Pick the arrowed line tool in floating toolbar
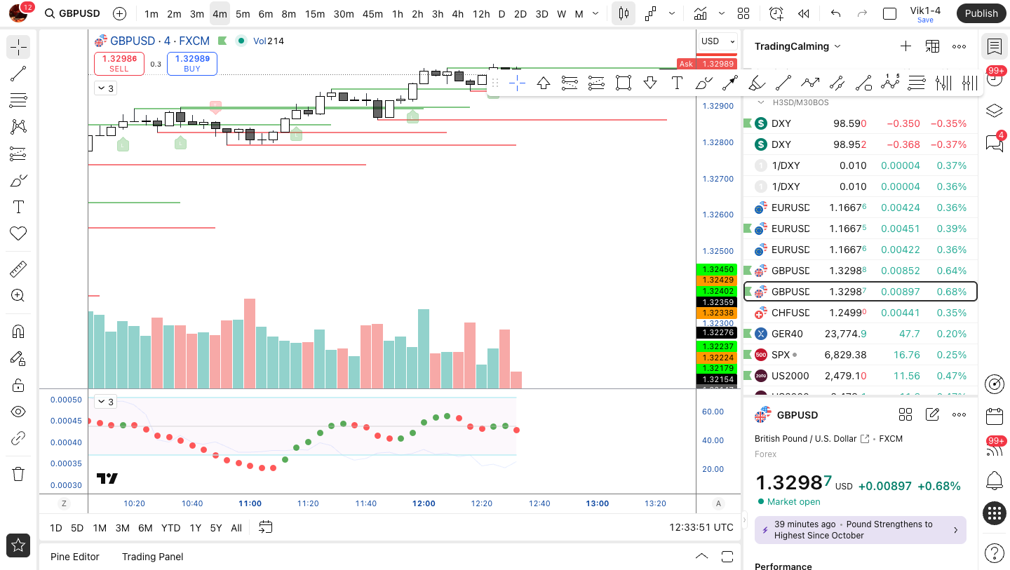Screen dimensions: 1010x570 click(730, 83)
